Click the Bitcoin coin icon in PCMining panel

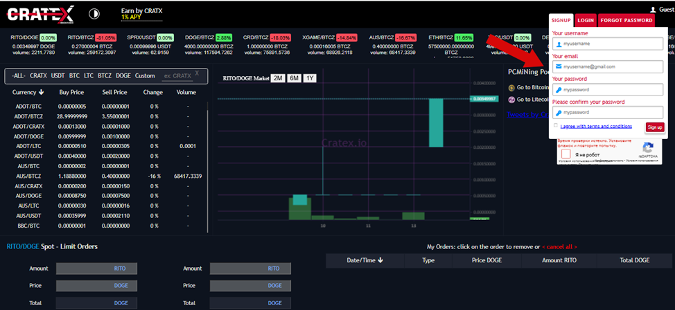tap(511, 88)
